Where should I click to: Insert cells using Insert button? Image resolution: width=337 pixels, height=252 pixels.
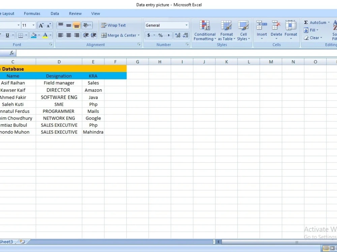click(x=262, y=31)
